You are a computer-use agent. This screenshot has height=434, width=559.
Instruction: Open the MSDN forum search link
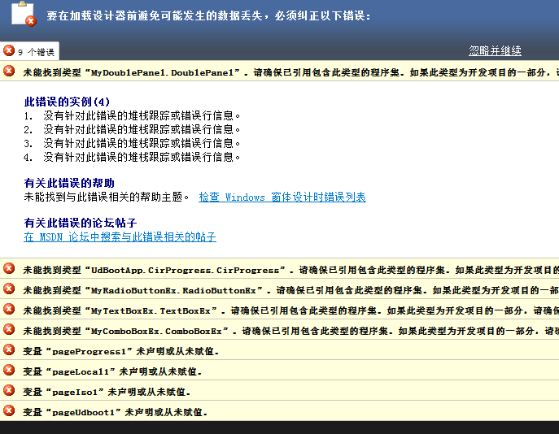click(x=120, y=237)
